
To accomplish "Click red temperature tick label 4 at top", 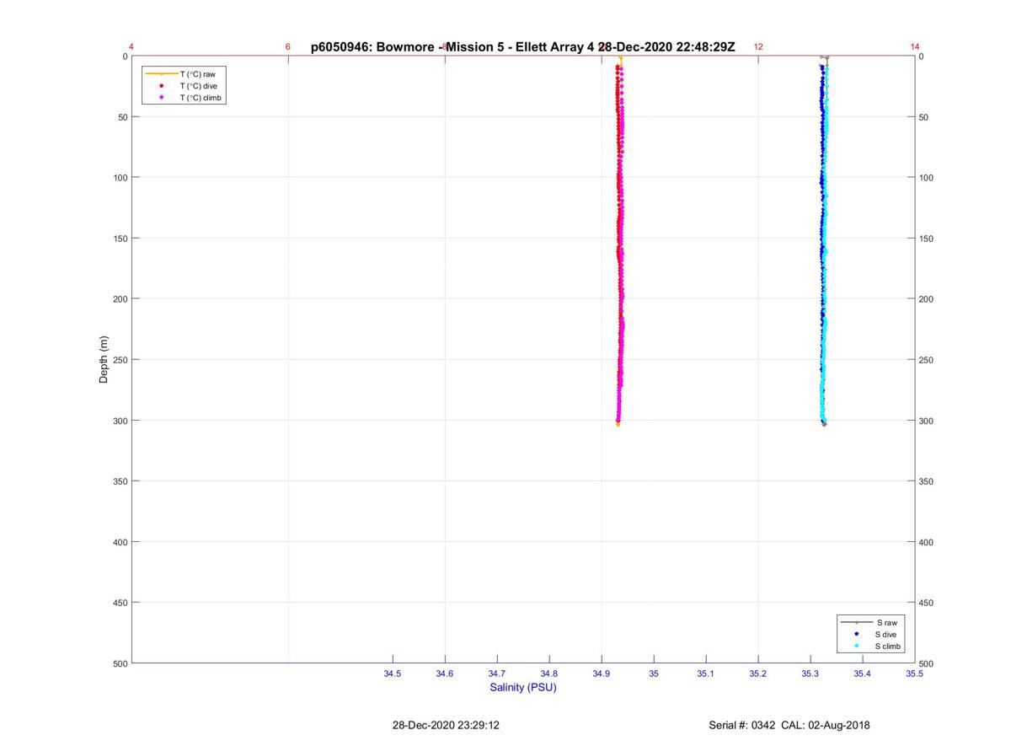I will tap(131, 47).
